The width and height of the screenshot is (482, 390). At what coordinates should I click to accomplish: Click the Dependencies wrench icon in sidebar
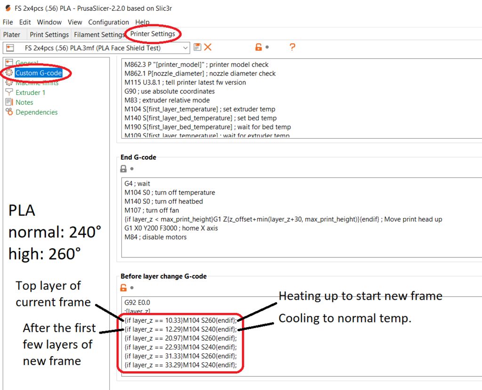[9, 112]
